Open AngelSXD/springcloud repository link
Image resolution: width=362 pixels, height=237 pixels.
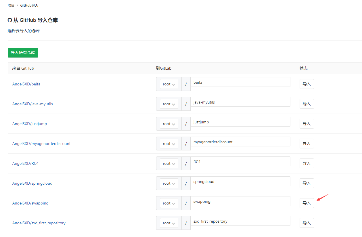[32, 184]
